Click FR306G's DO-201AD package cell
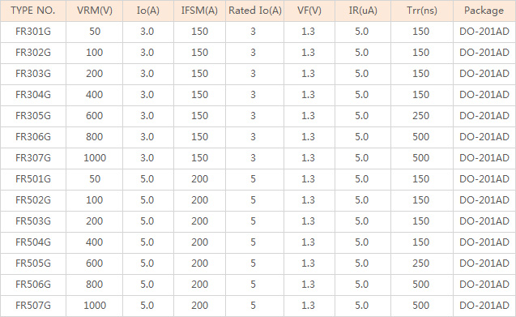516x317 pixels. pos(484,137)
